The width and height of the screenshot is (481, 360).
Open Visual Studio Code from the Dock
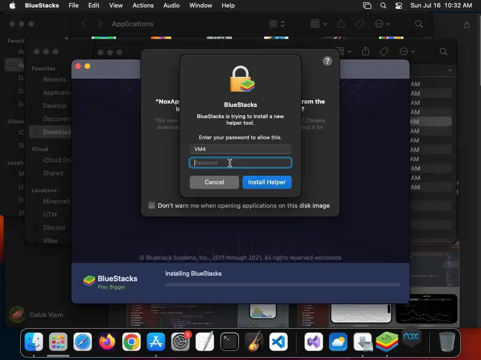coord(278,342)
